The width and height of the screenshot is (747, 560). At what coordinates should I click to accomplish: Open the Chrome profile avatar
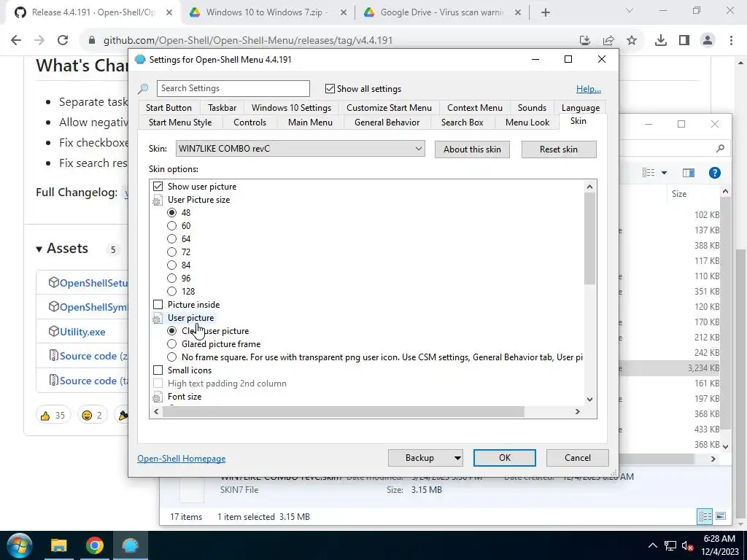click(708, 41)
